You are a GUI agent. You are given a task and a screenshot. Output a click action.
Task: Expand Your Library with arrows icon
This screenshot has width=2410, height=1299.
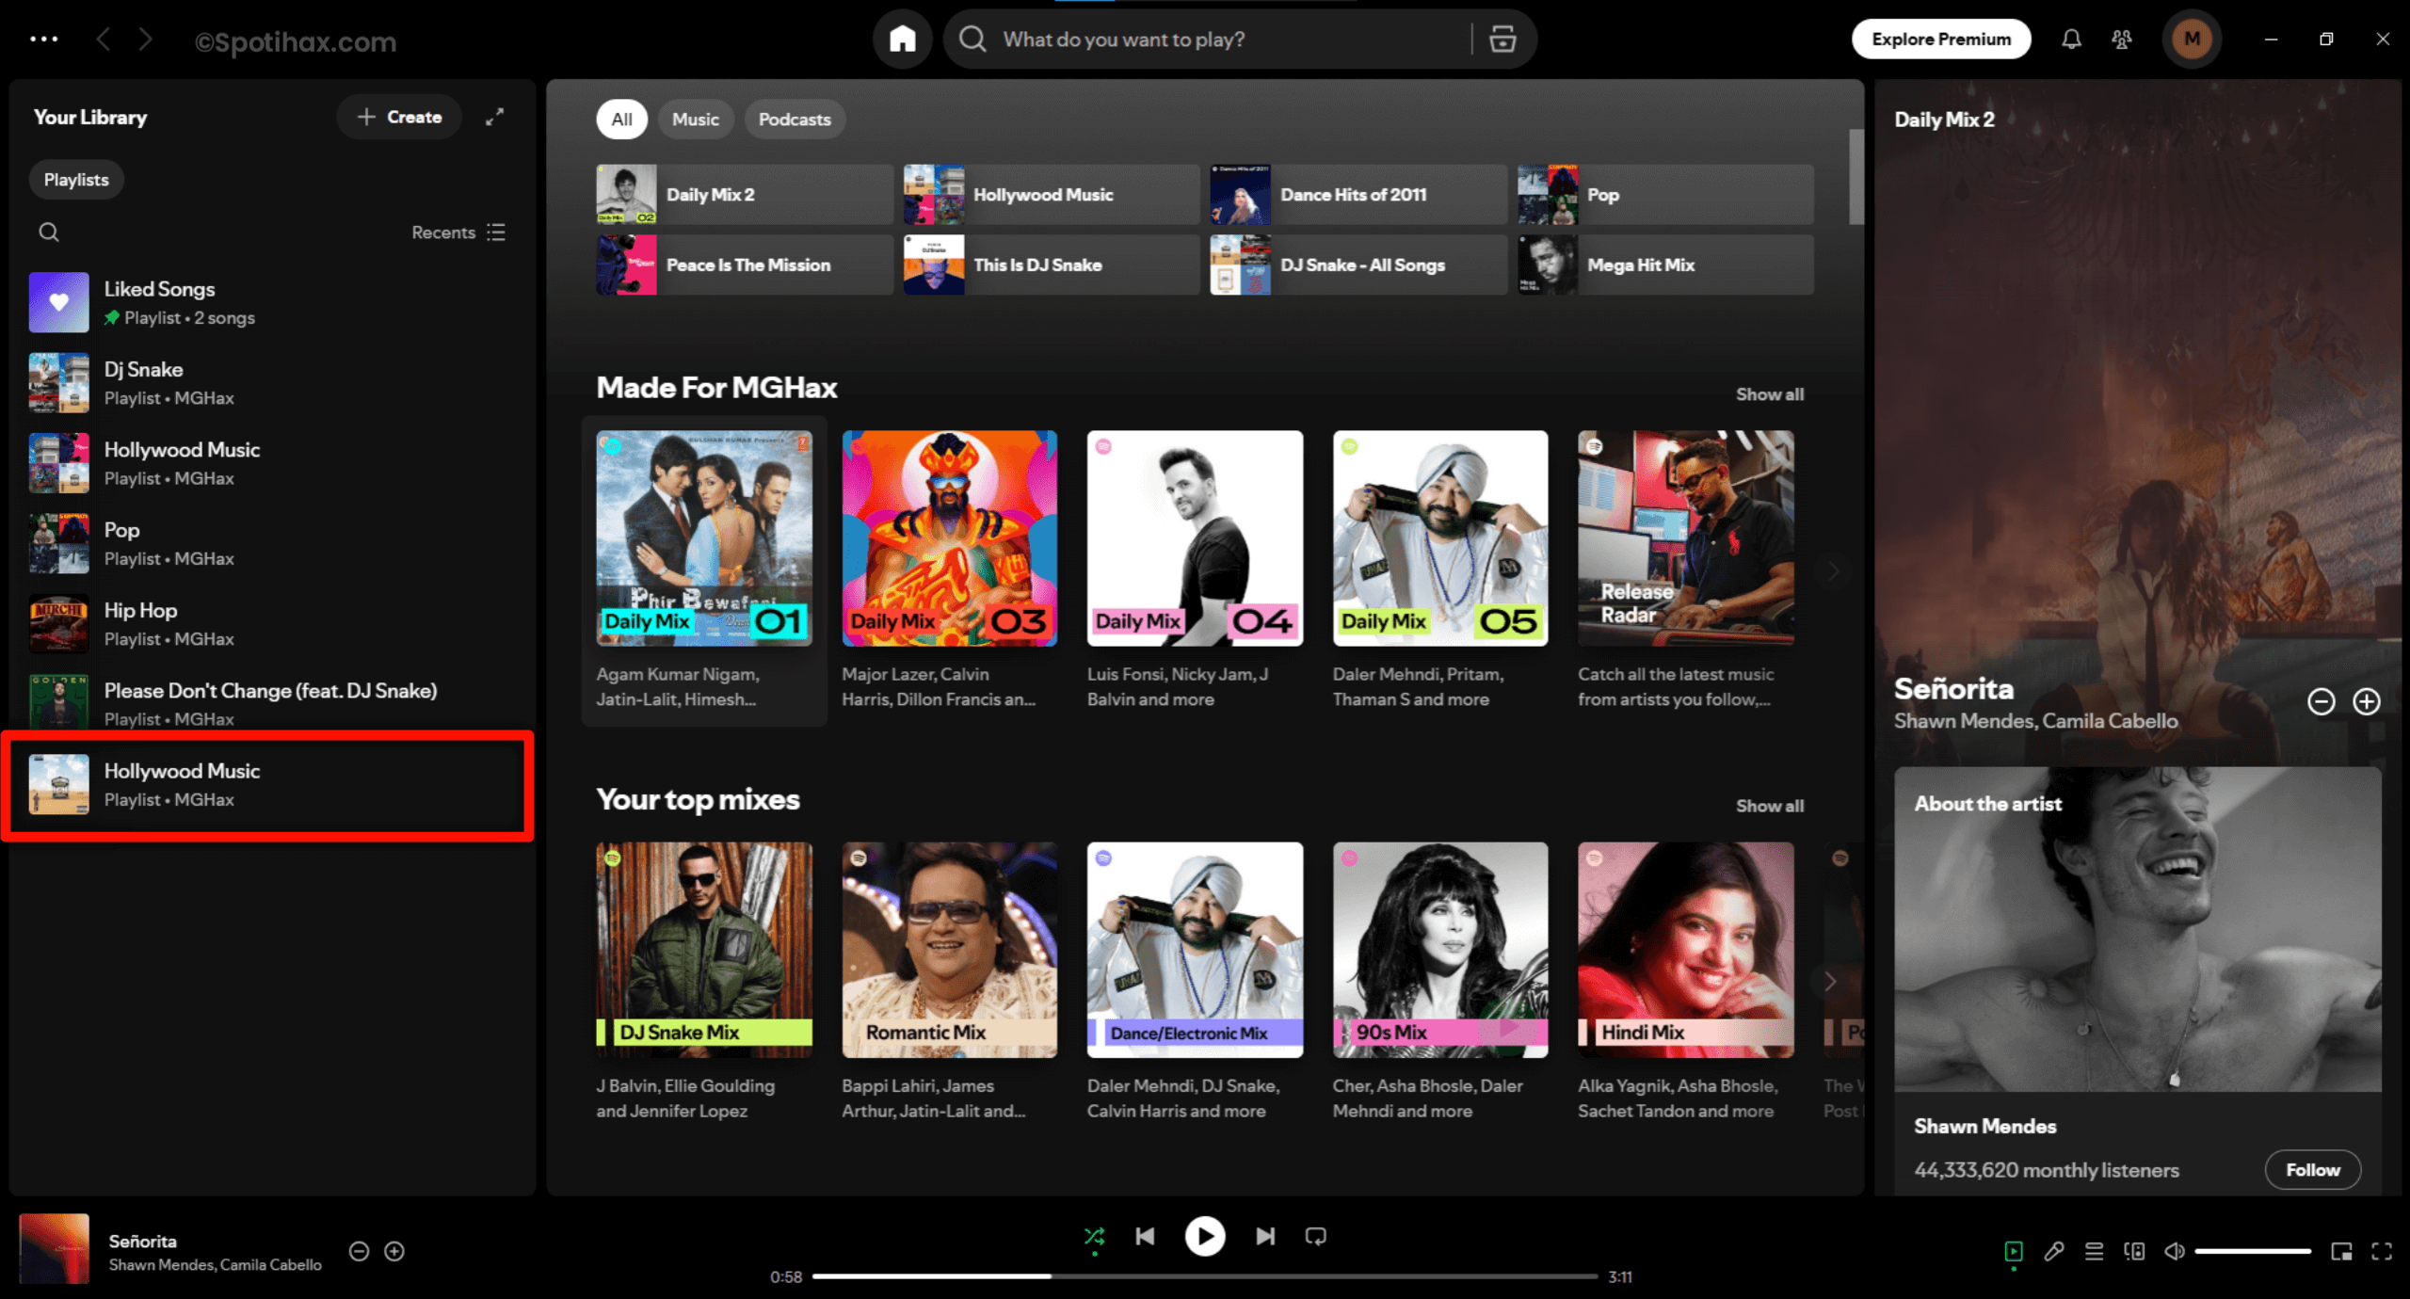tap(494, 117)
